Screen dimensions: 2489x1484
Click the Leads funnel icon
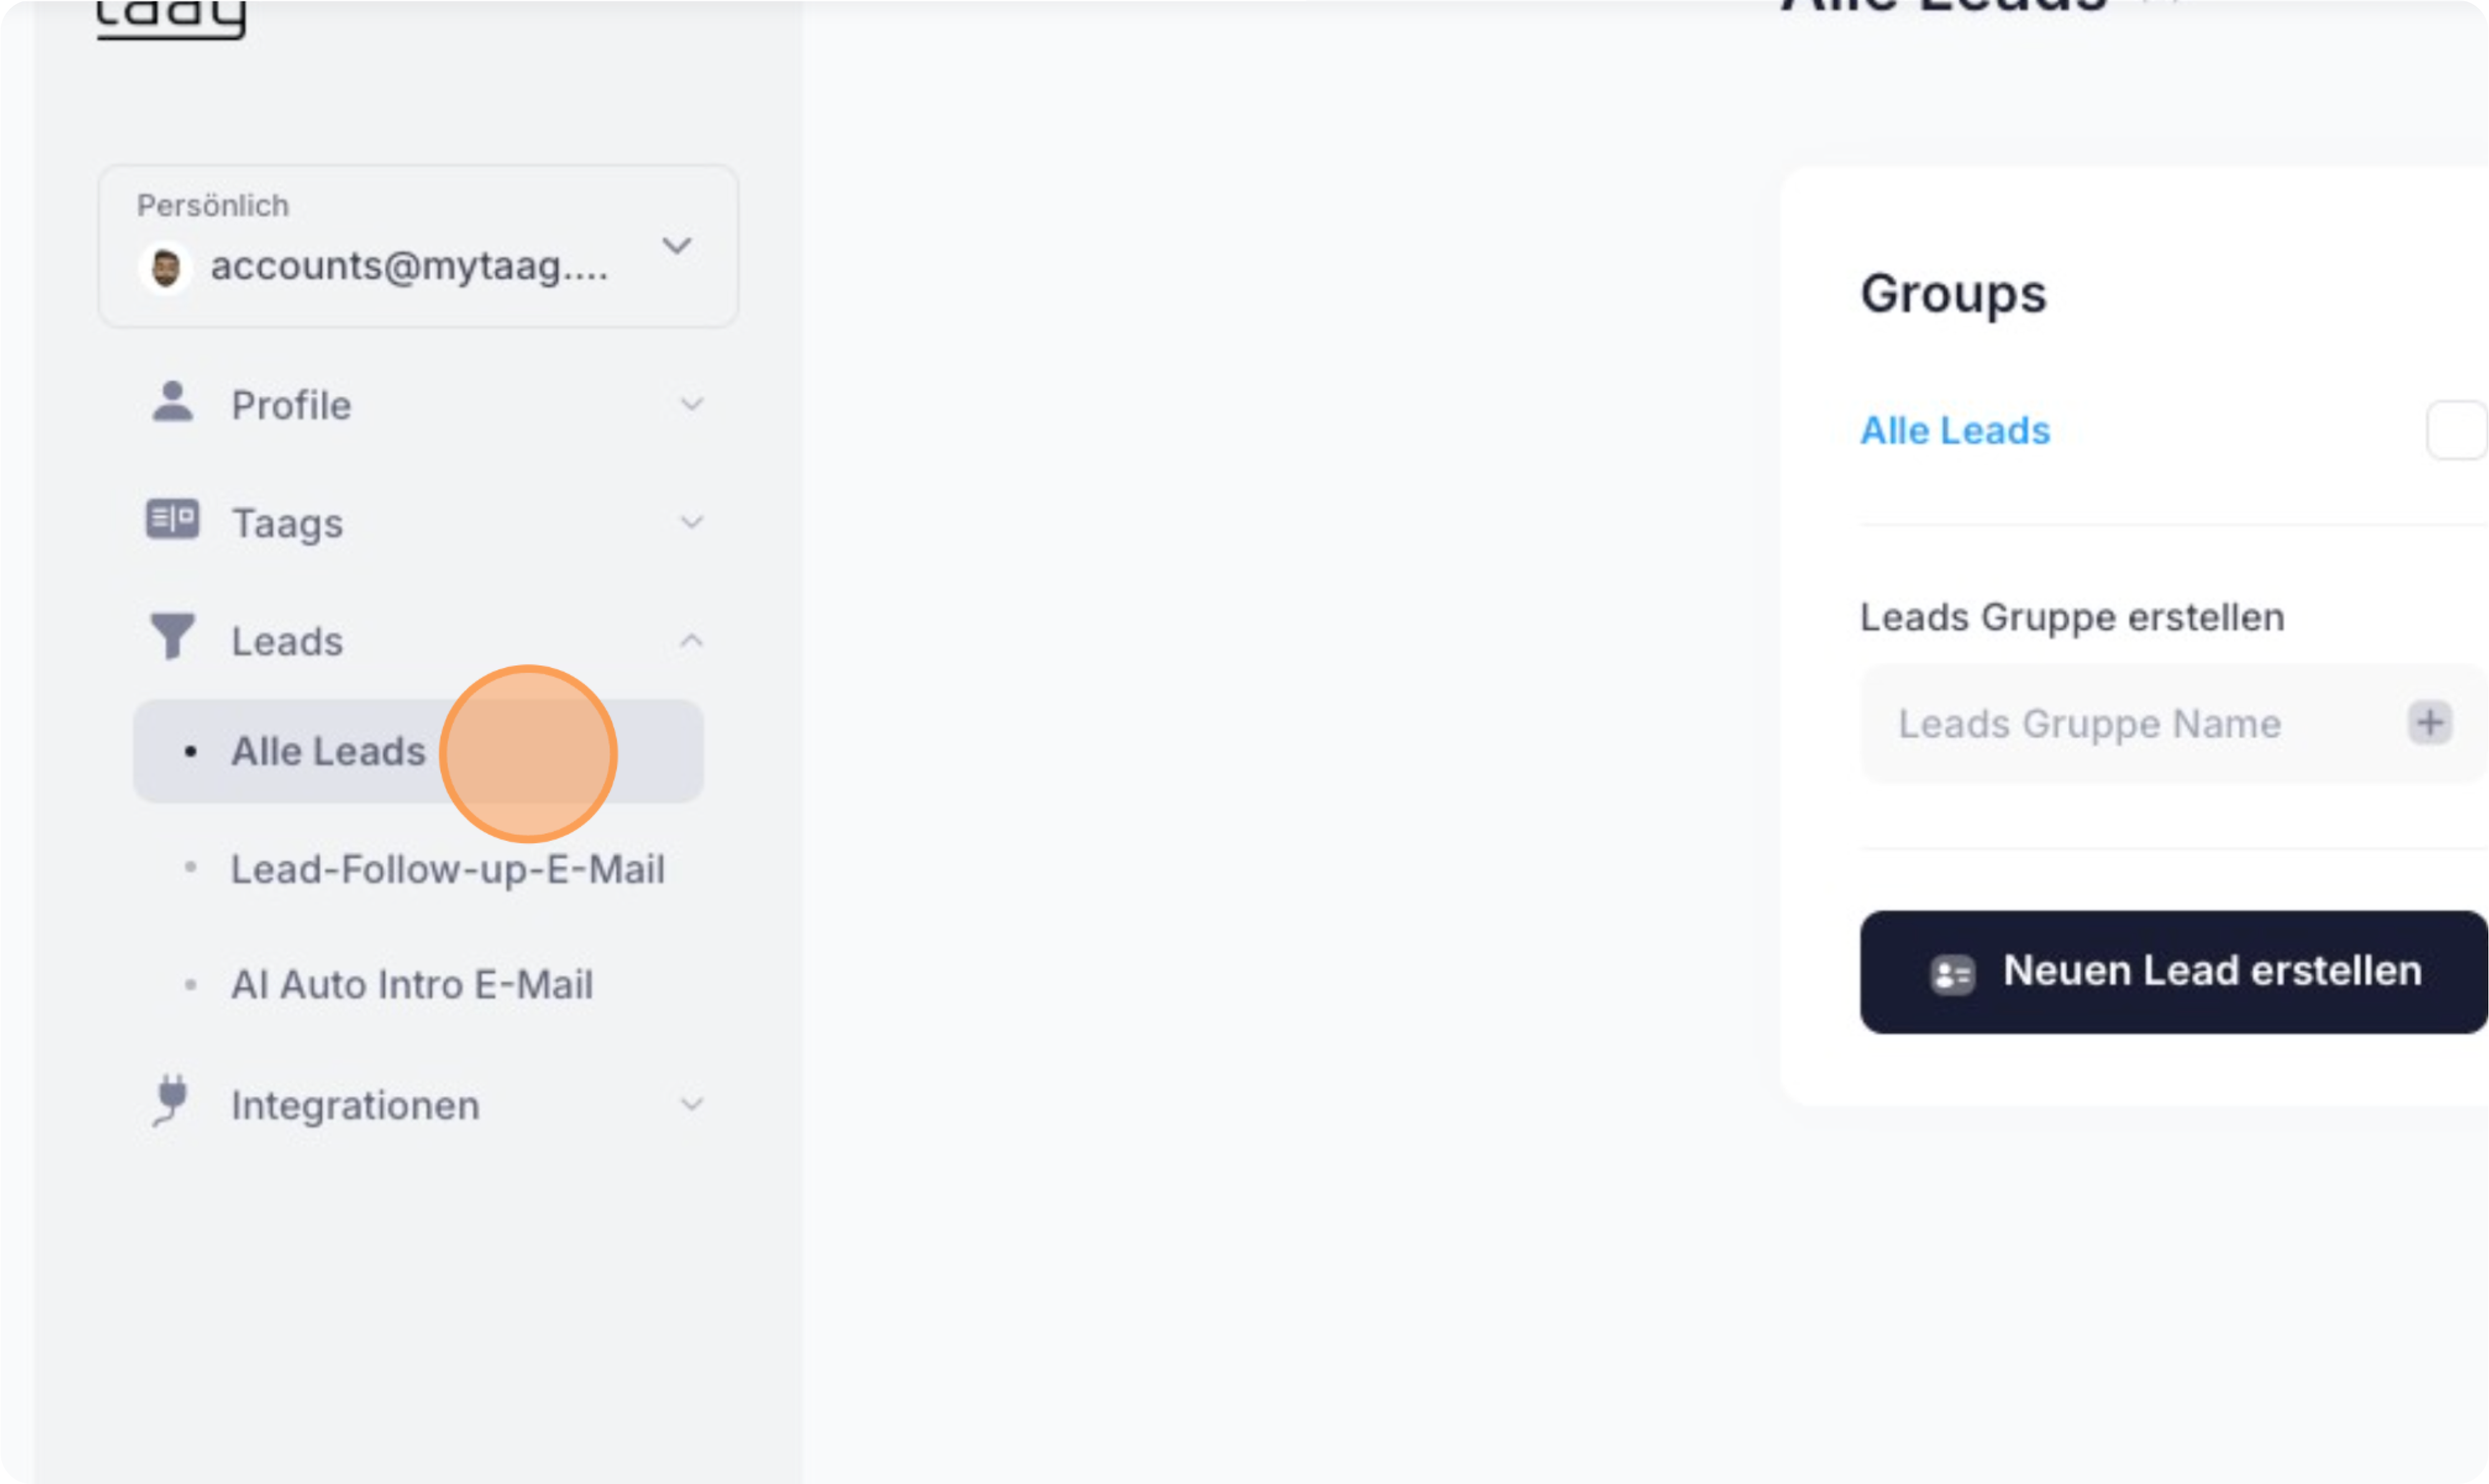click(172, 637)
